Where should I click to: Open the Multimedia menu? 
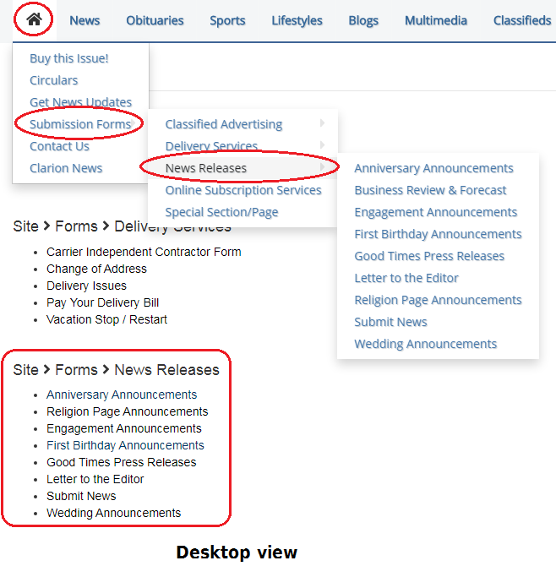pyautogui.click(x=436, y=20)
